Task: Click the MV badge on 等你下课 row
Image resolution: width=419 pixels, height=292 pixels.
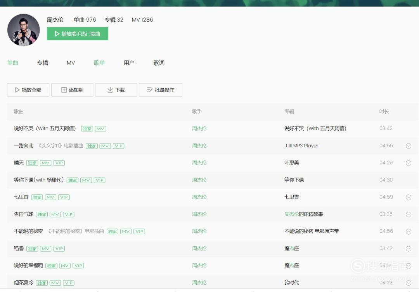Action: pos(86,180)
